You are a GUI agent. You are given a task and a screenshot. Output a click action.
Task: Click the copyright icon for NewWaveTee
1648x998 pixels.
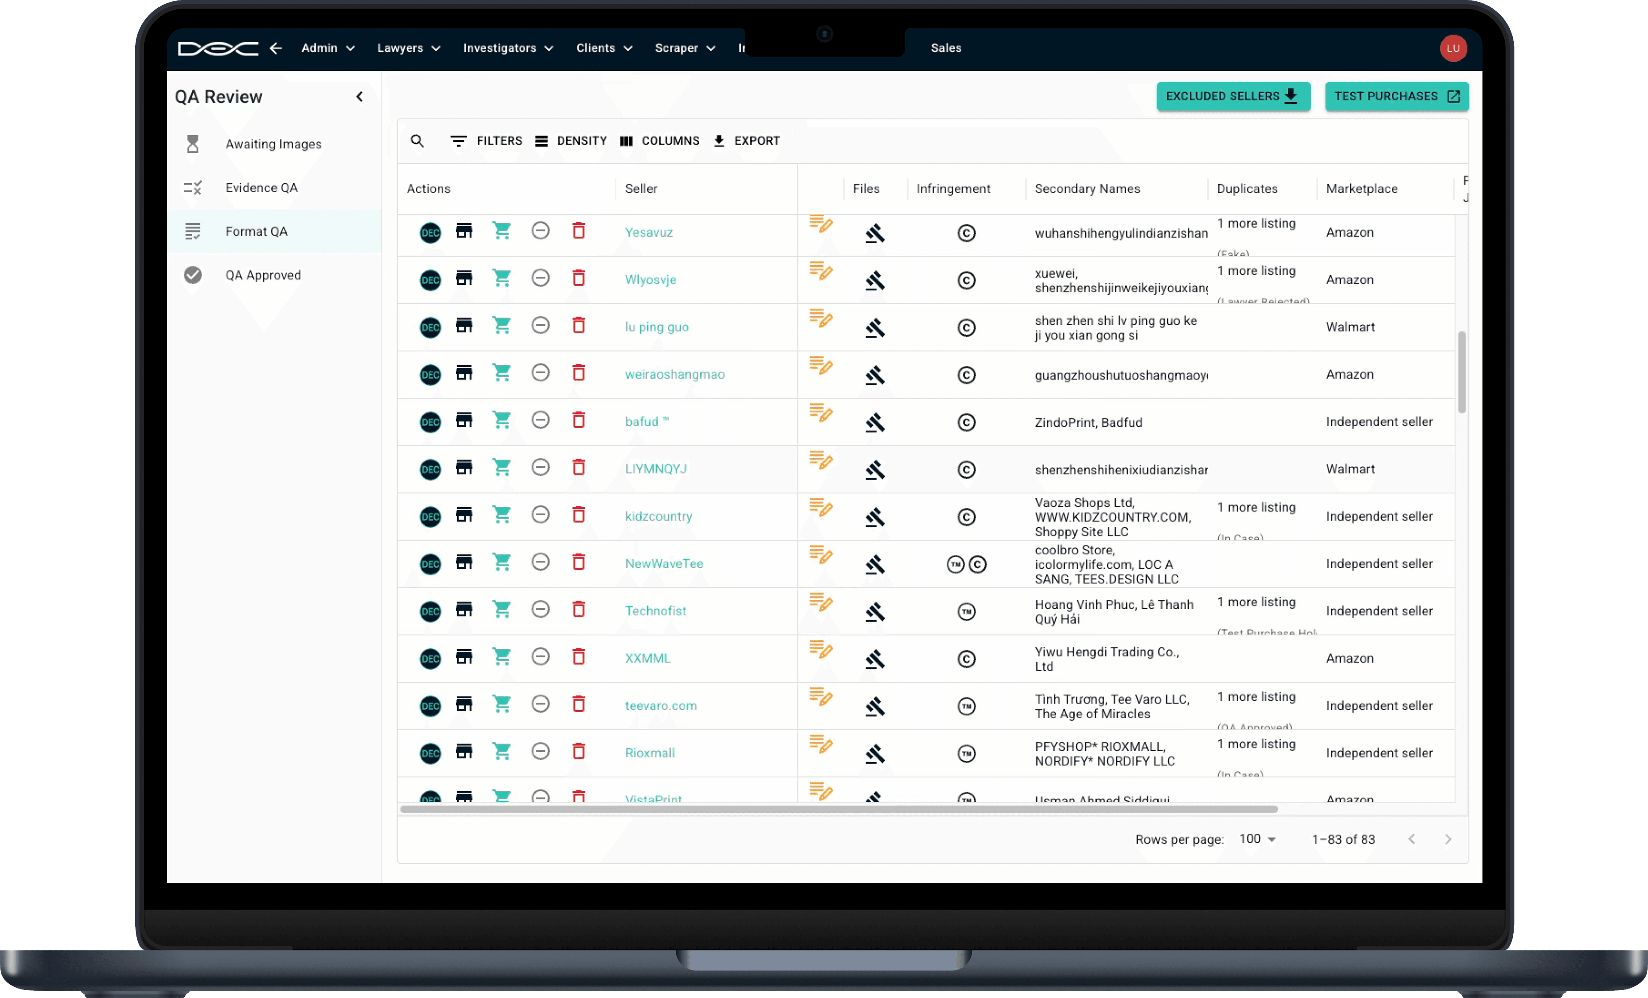[x=978, y=565]
